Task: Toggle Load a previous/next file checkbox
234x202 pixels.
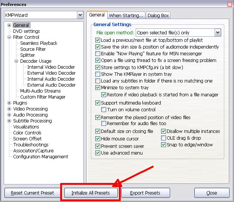Action: [x=98, y=40]
